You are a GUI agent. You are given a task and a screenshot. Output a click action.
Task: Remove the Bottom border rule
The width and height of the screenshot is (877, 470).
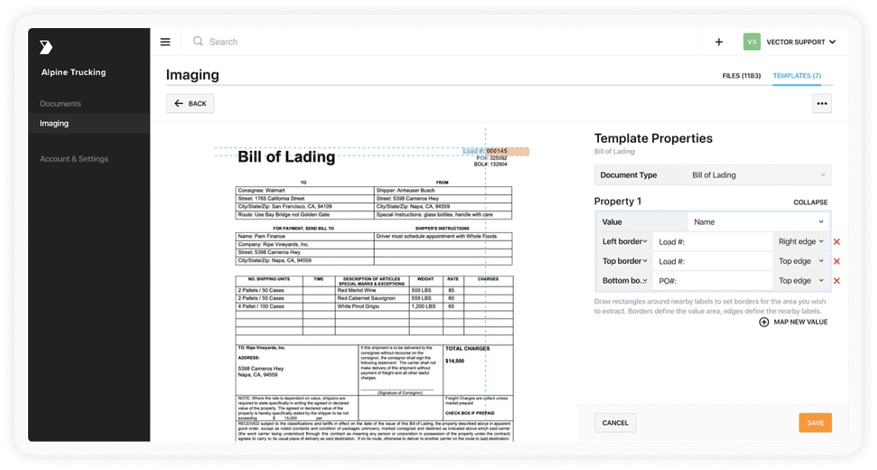tap(837, 281)
